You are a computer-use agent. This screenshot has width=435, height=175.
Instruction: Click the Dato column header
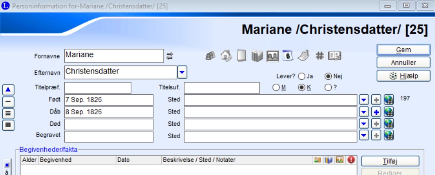(139, 160)
